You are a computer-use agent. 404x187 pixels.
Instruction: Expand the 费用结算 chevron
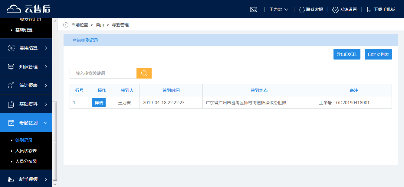tap(46, 48)
